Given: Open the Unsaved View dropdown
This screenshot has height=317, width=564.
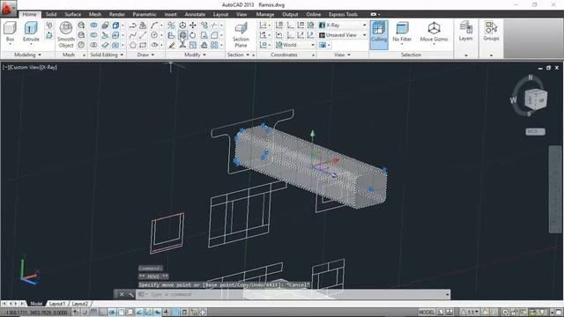Looking at the screenshot, I should pyautogui.click(x=343, y=35).
